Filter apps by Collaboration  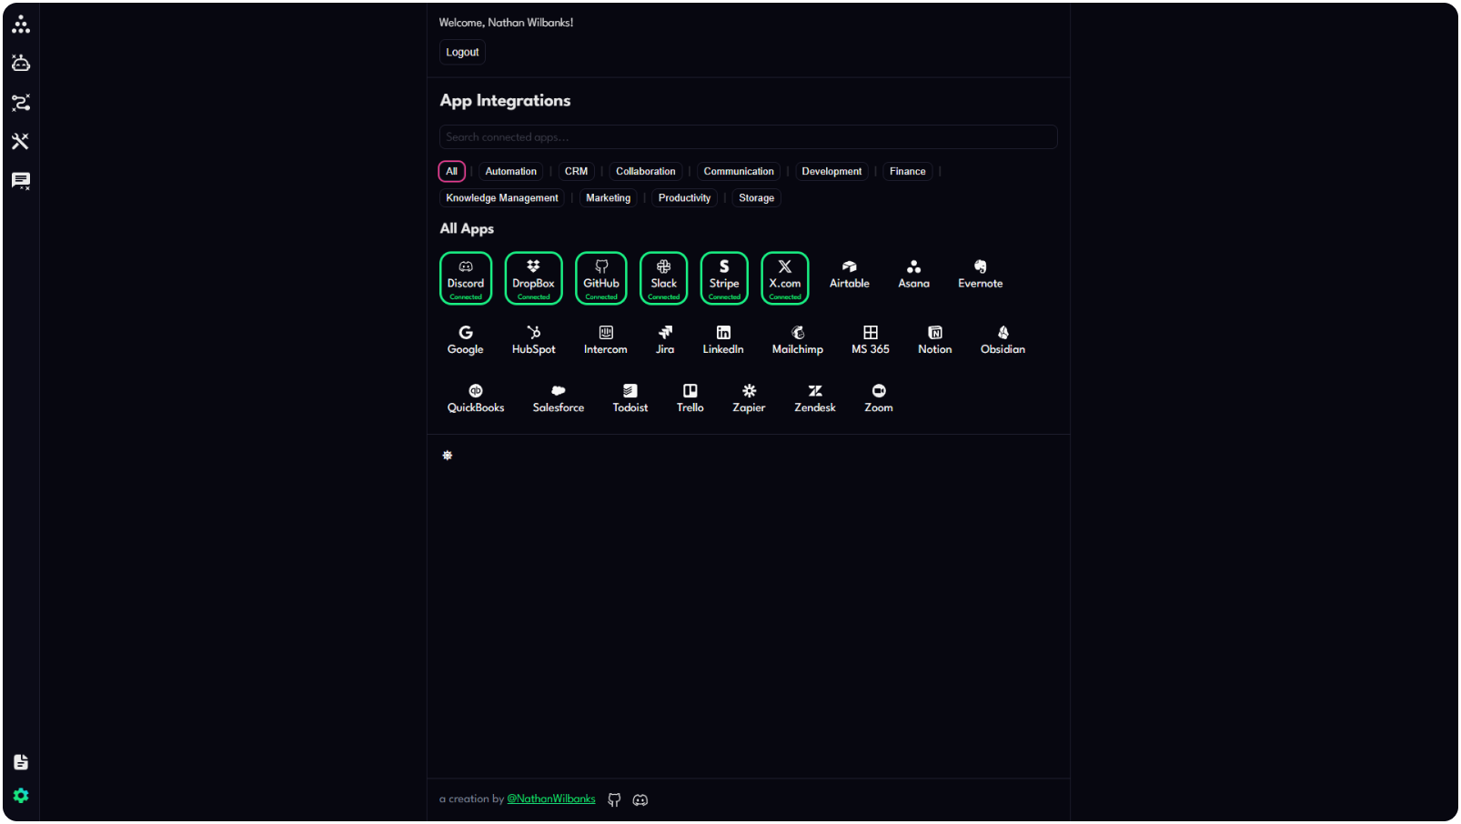click(x=646, y=171)
